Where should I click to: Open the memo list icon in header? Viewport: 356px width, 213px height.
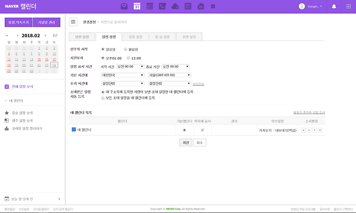150,6
